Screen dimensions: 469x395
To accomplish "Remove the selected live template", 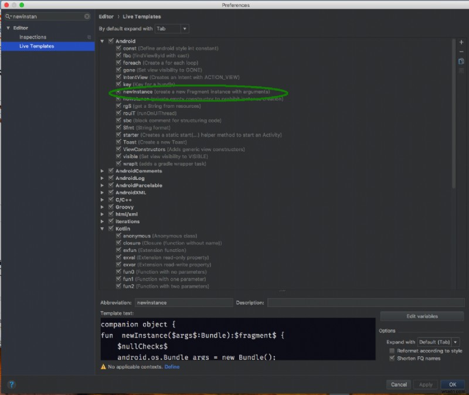I will coord(461,52).
